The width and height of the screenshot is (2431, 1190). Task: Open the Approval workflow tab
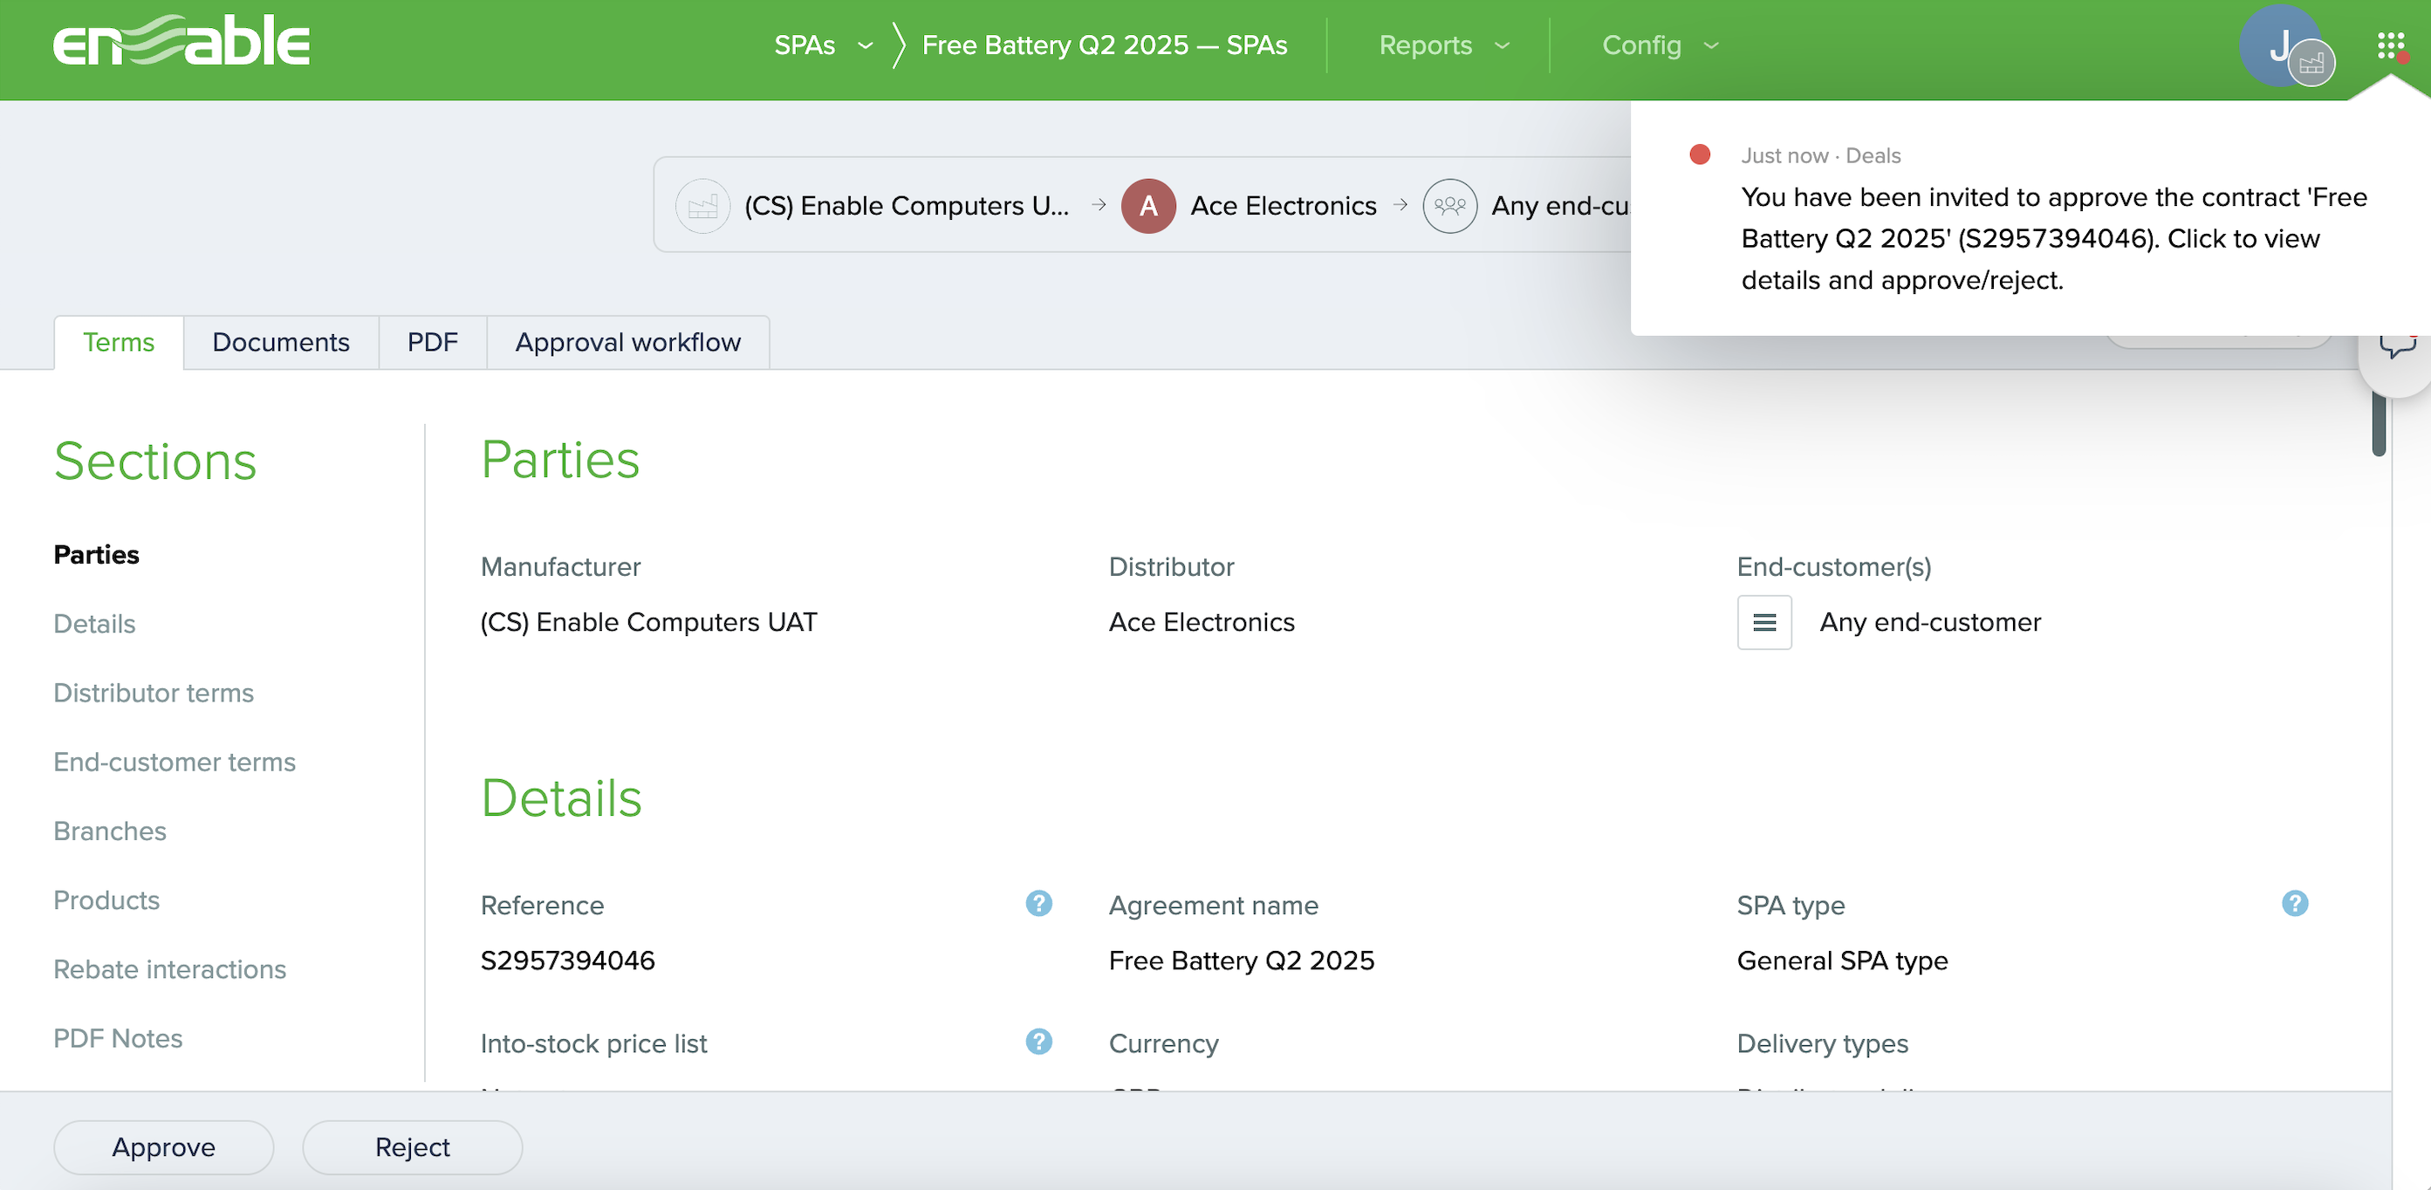coord(627,343)
